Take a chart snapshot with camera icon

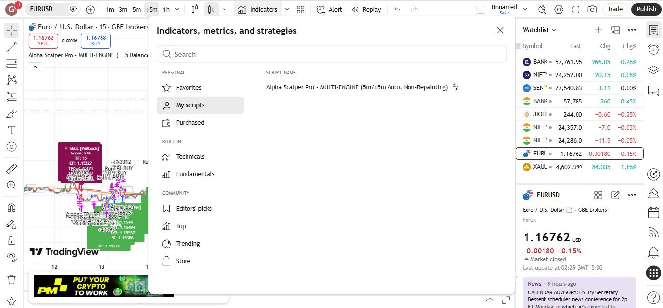pyautogui.click(x=592, y=9)
